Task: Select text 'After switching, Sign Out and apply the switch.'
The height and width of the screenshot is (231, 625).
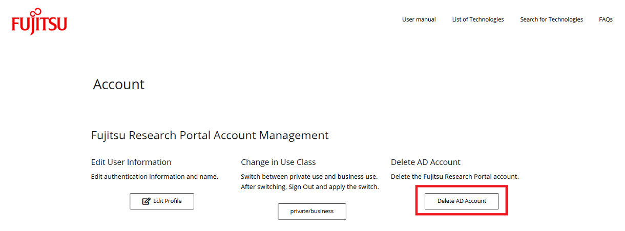Action: coord(310,187)
